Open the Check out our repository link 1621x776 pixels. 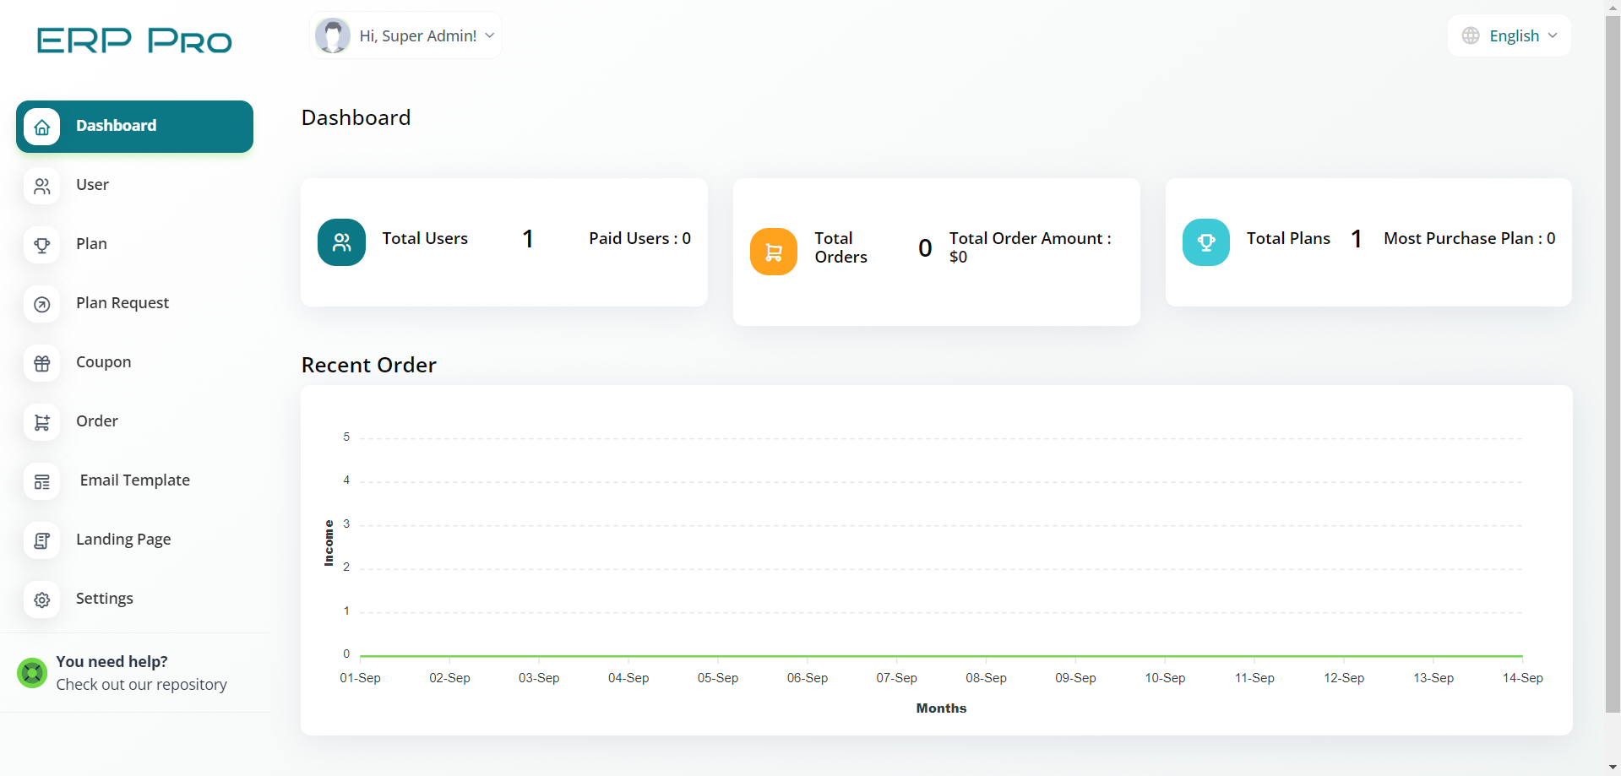tap(141, 685)
